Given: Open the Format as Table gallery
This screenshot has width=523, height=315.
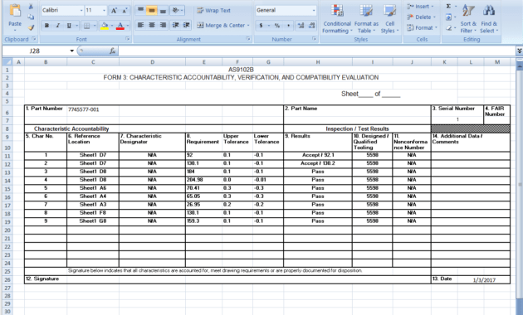Looking at the screenshot, I should click(x=366, y=18).
